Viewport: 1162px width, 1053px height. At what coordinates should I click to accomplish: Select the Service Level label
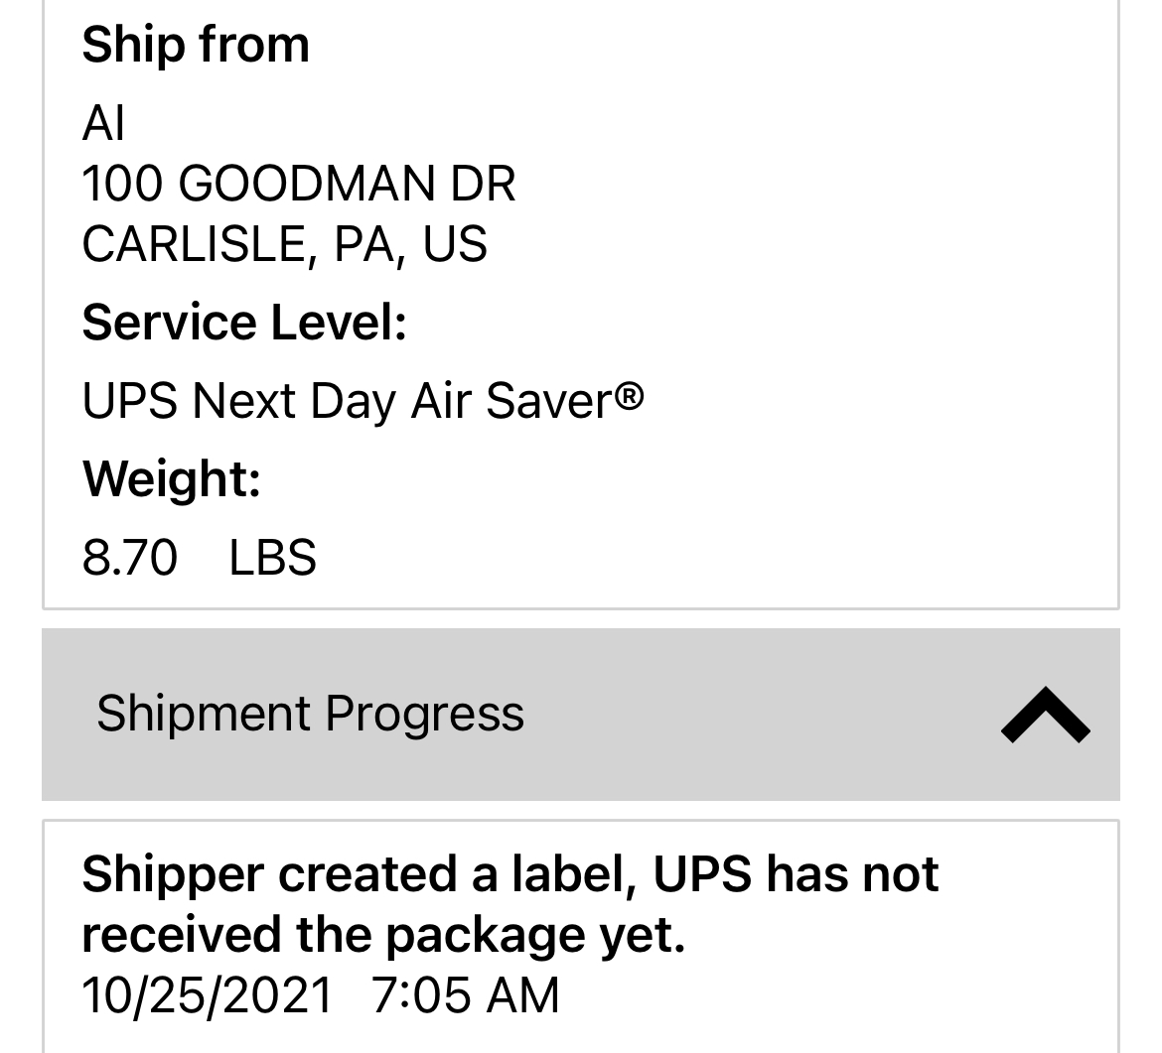[244, 323]
